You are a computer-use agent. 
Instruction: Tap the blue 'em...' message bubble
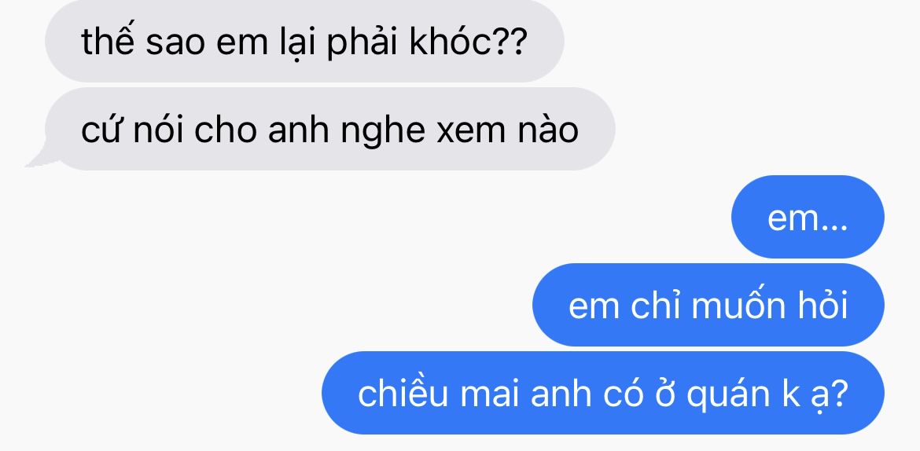point(808,217)
